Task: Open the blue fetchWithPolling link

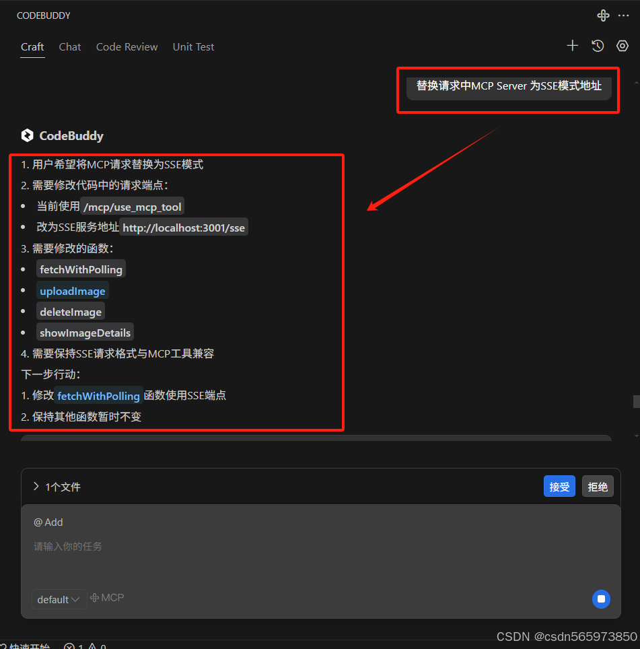Action: (98, 396)
